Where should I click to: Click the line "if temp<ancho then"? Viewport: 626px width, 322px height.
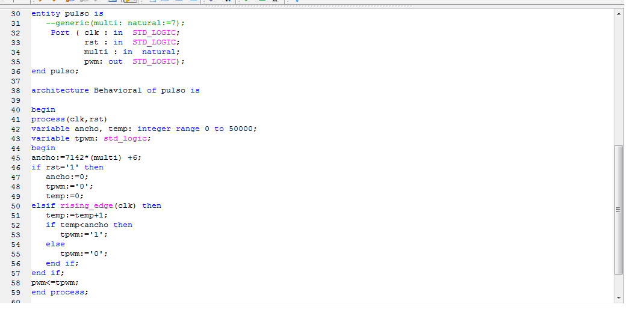click(x=89, y=225)
